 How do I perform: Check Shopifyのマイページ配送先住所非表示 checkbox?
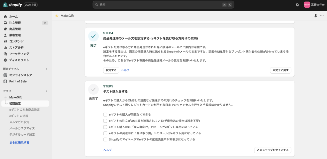(105, 139)
